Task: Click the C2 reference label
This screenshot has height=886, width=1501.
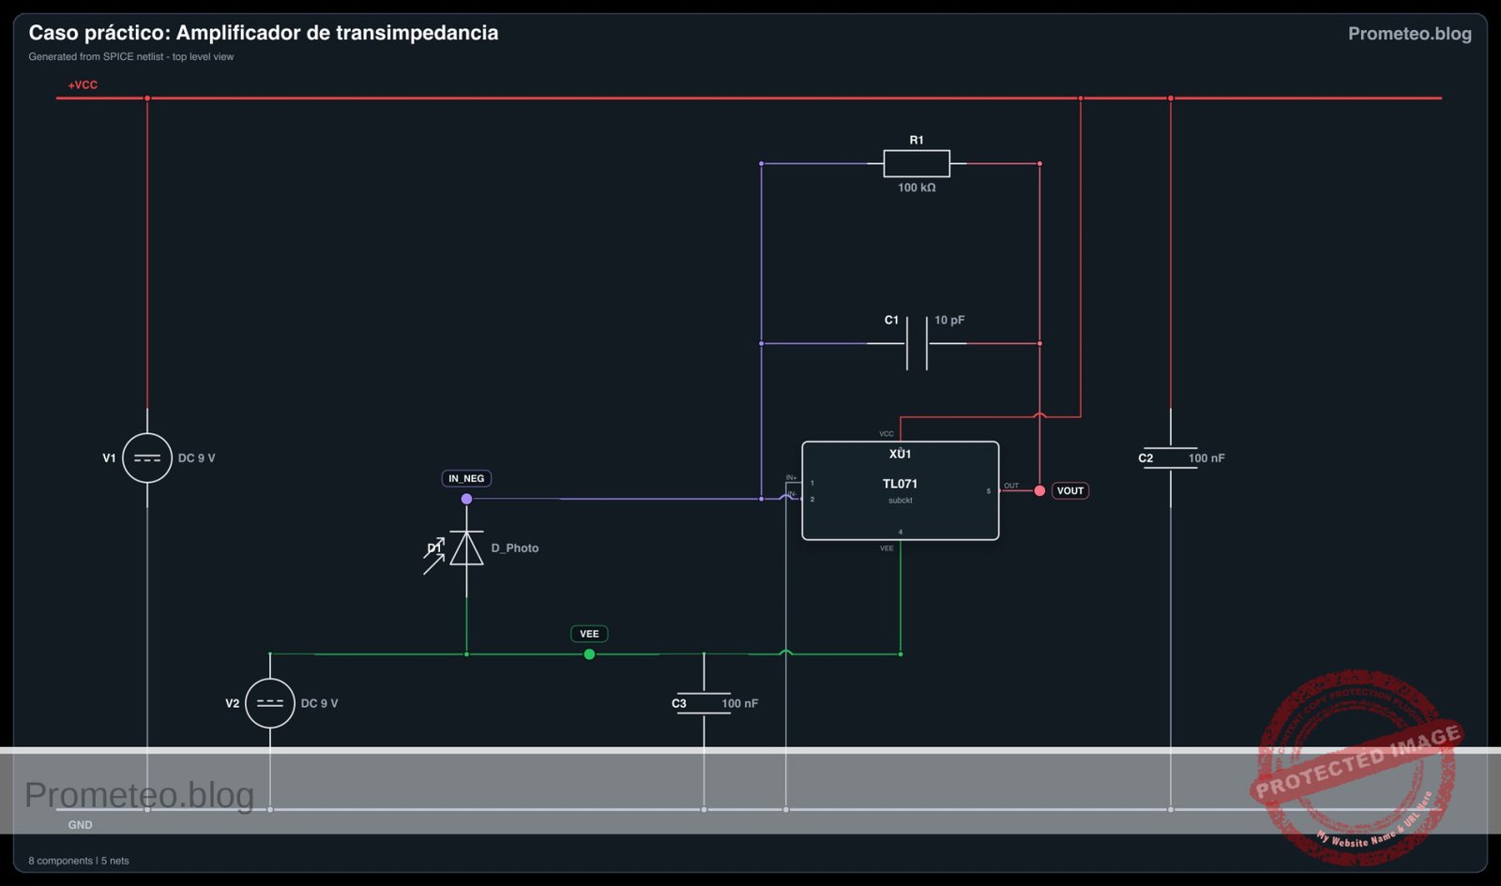Action: [x=1145, y=458]
